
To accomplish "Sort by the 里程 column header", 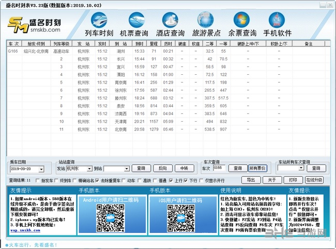I will pos(154,44).
